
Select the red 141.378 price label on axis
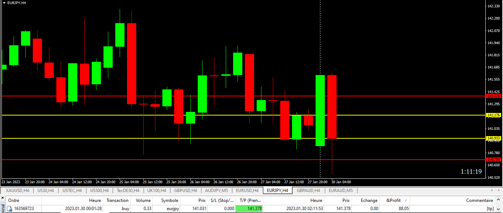[493, 96]
